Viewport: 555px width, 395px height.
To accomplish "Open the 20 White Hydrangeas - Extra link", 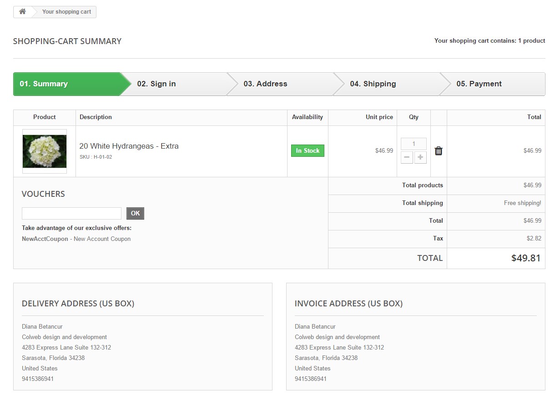I will (129, 146).
